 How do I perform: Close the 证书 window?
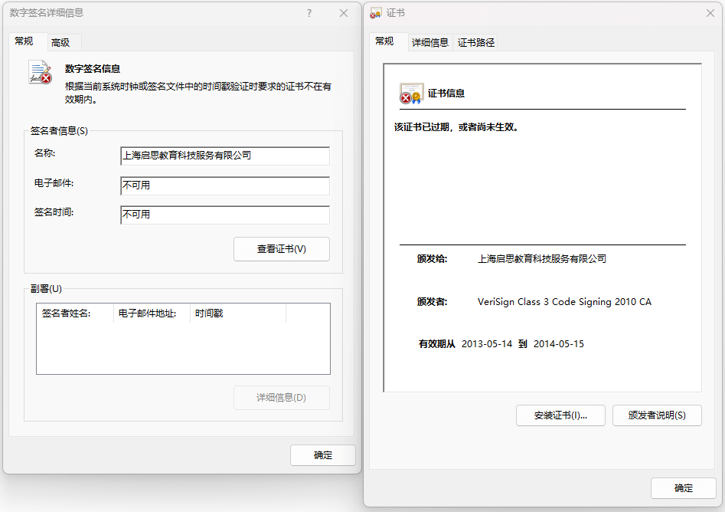tap(710, 13)
